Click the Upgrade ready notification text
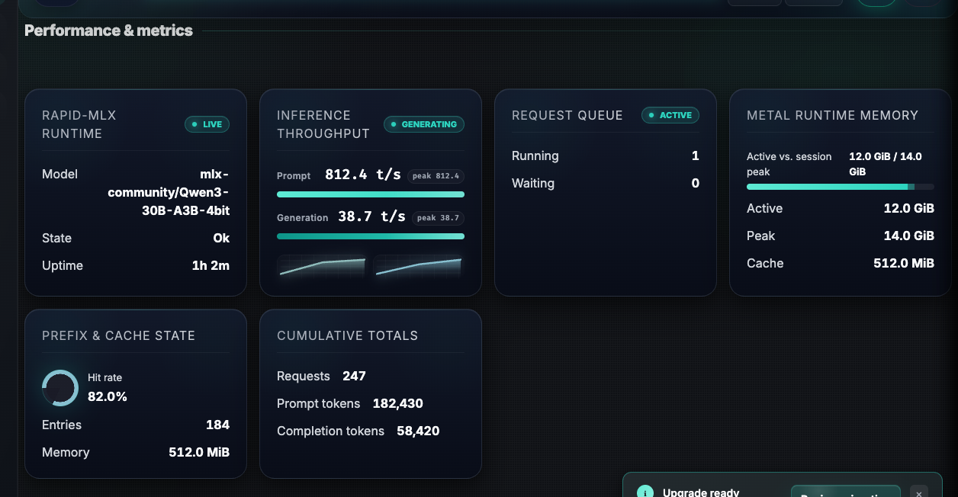 (701, 492)
